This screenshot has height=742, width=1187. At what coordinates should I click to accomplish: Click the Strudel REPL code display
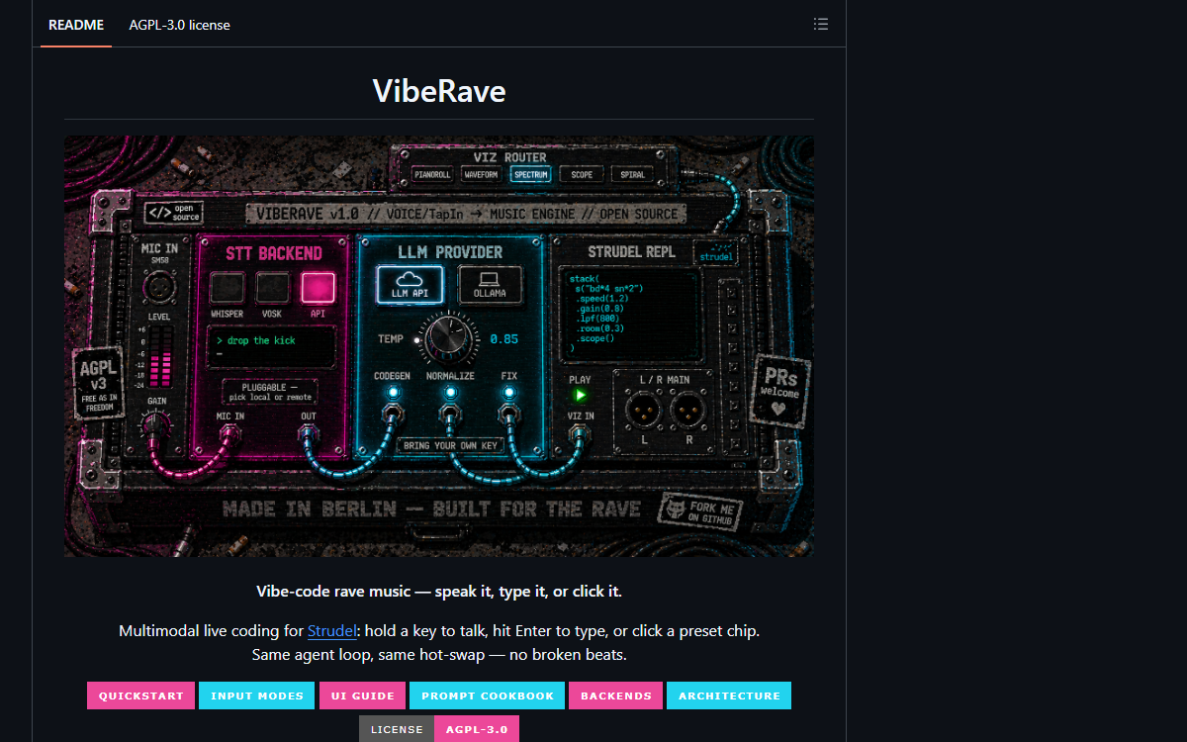tap(630, 313)
